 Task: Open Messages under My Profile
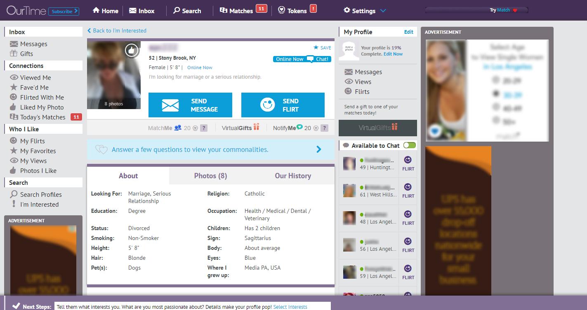pyautogui.click(x=363, y=72)
